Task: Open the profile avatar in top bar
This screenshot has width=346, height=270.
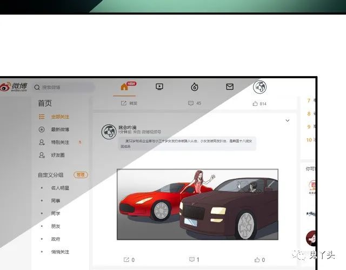Action: click(x=259, y=87)
